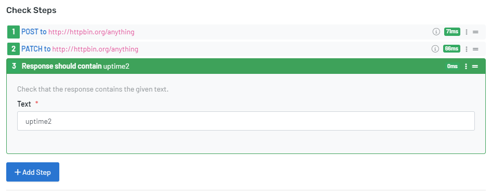
Task: Open three-dot menu for step 3
Action: 466,66
